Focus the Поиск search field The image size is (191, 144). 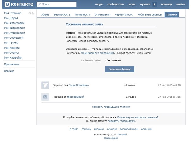57,4
